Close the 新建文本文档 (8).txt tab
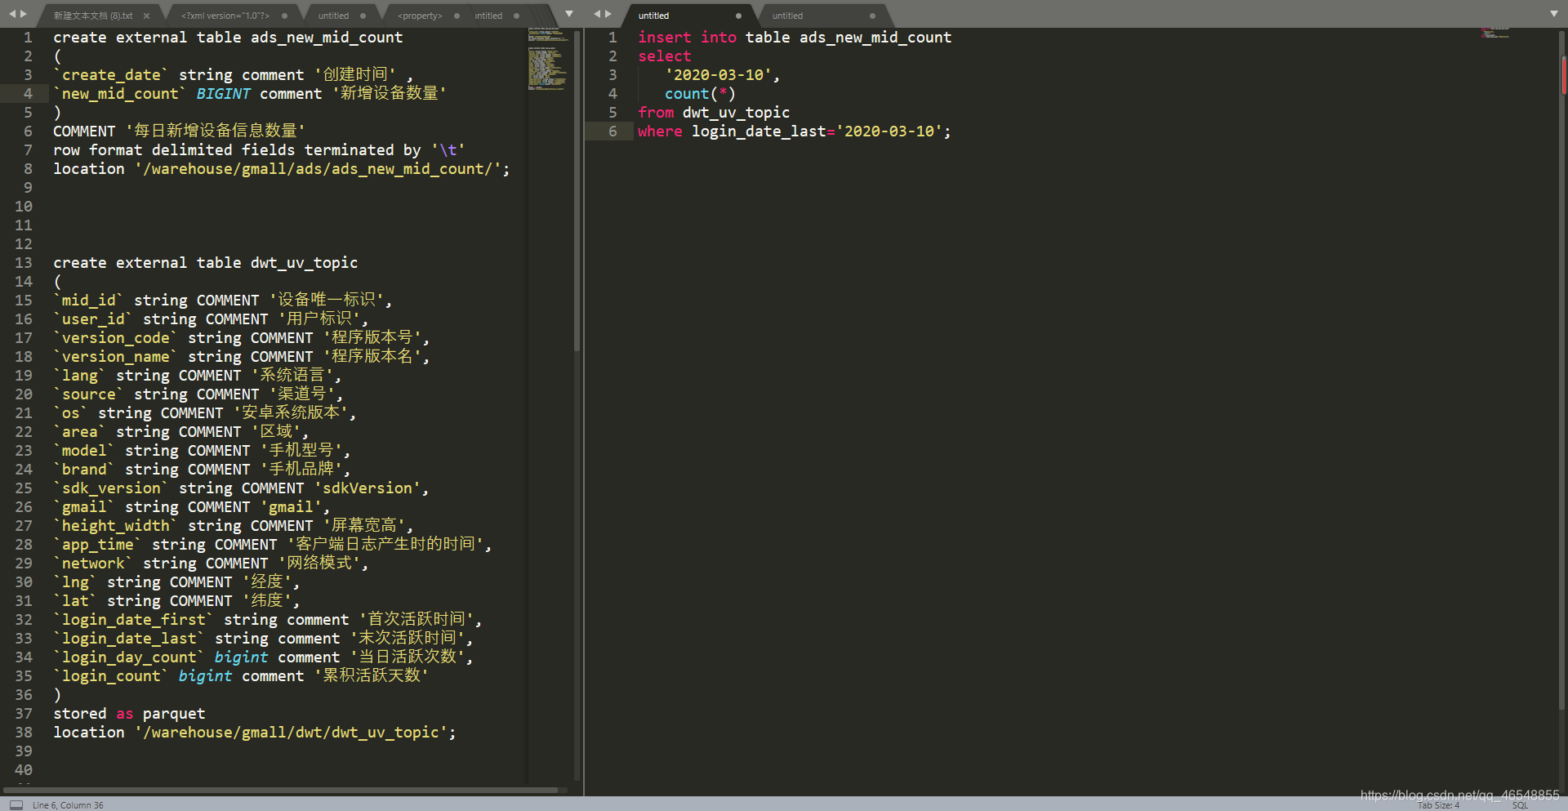 (146, 16)
